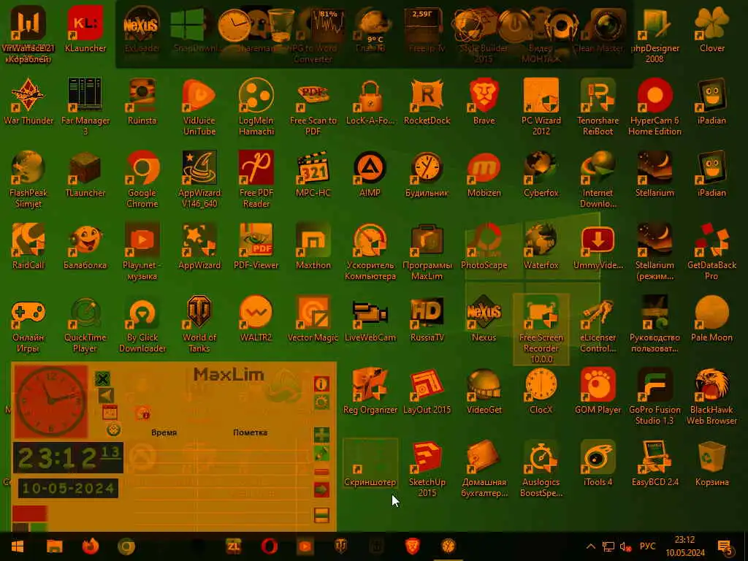The image size is (748, 561).
Task: Open the ClocX shortcut
Action: coord(541,391)
